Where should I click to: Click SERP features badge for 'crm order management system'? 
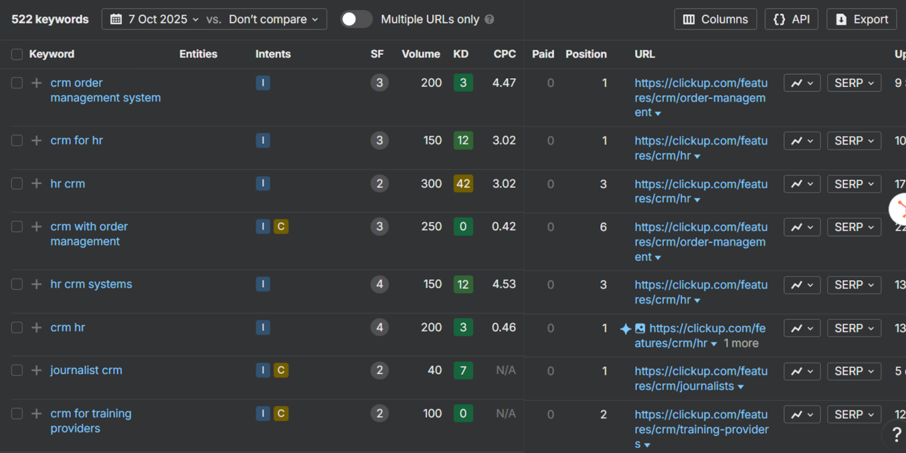(379, 83)
